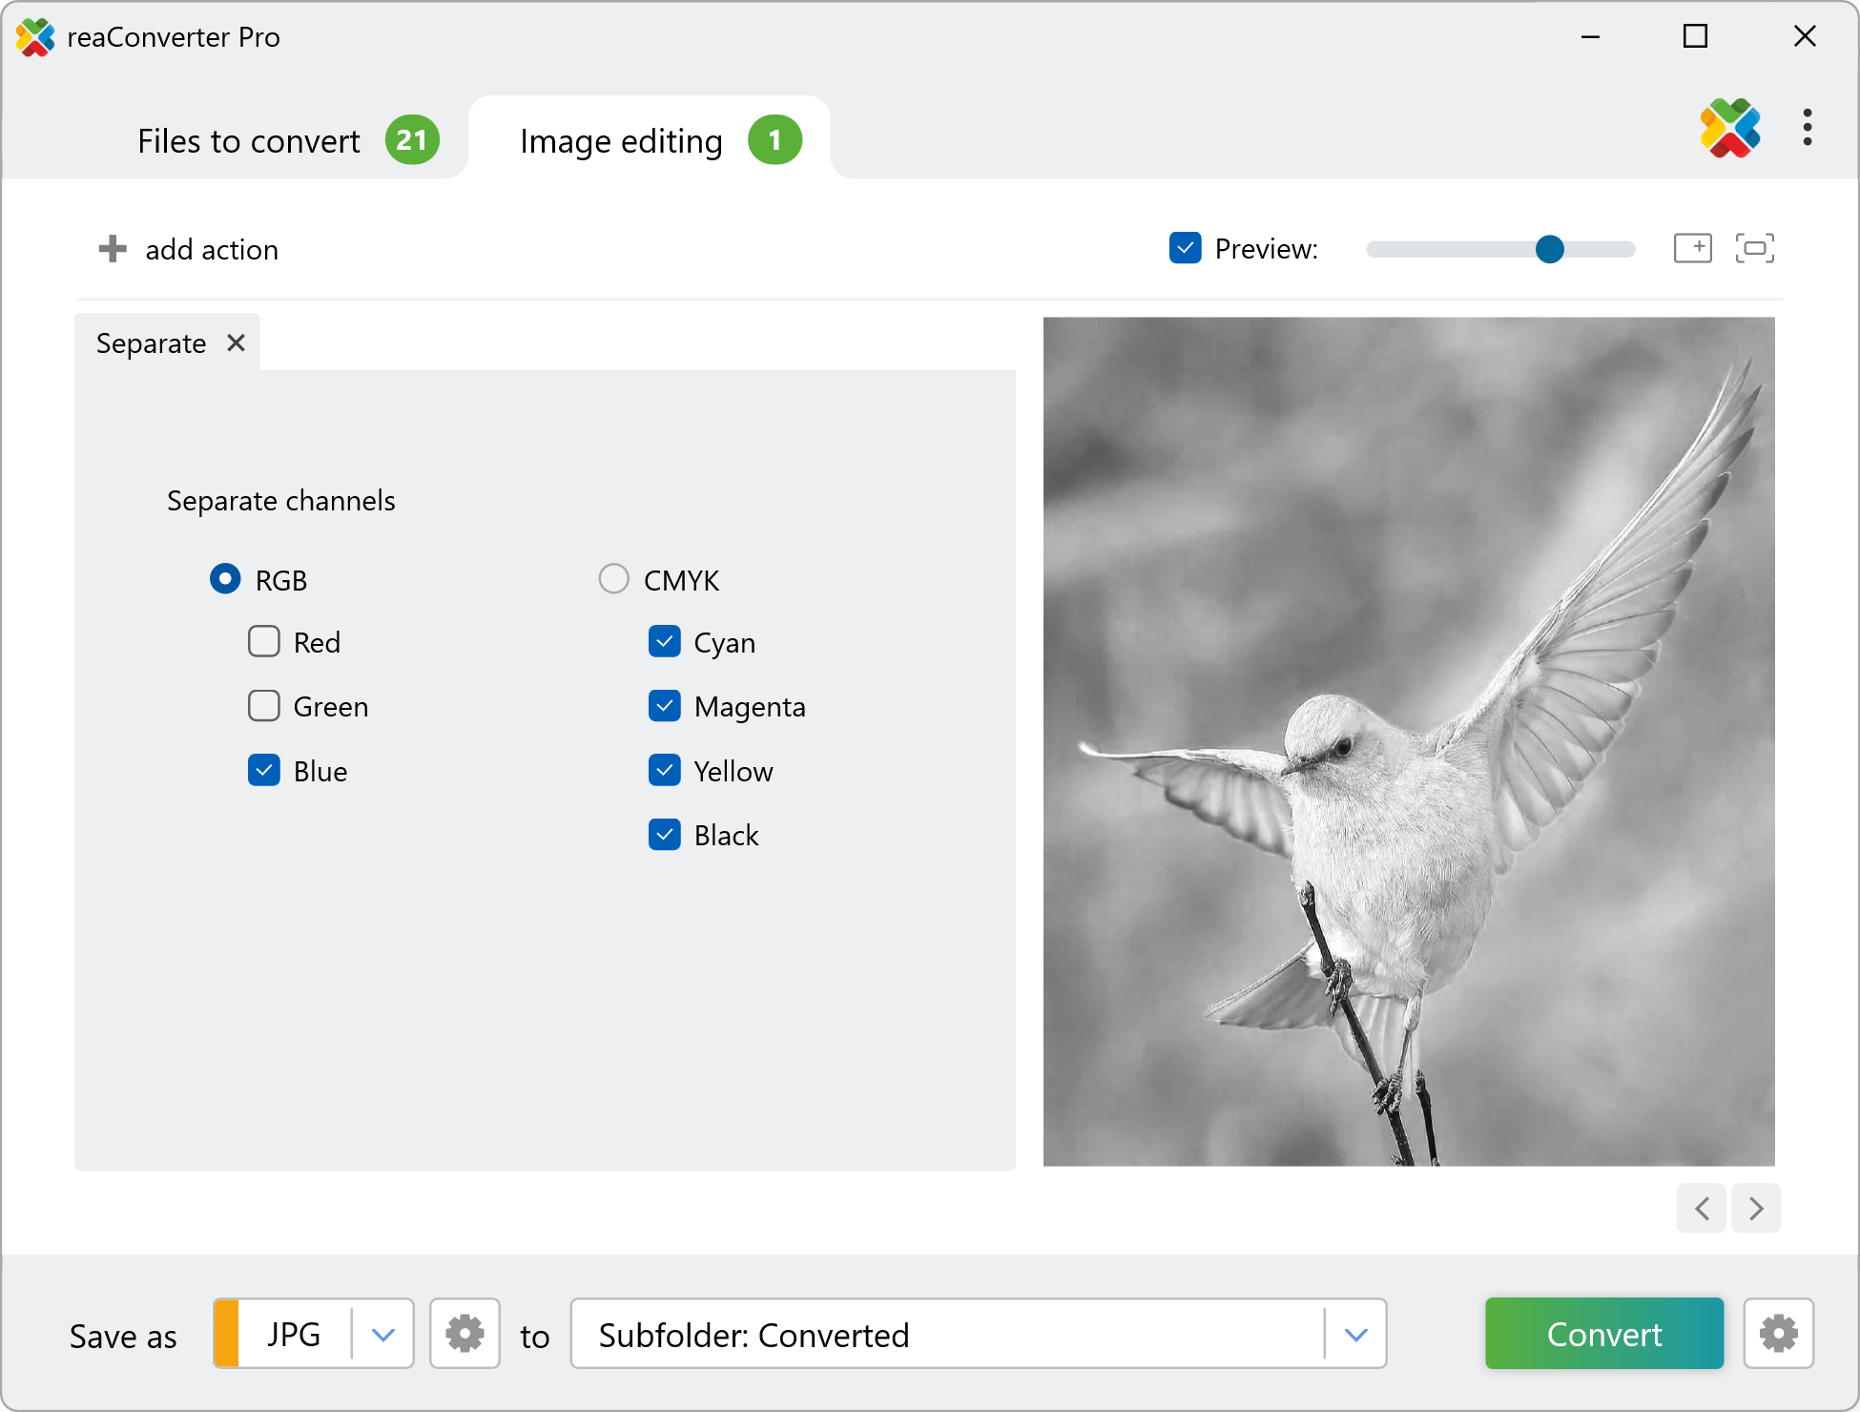This screenshot has width=1860, height=1412.
Task: Expand the JPG format dropdown arrow
Action: coord(383,1334)
